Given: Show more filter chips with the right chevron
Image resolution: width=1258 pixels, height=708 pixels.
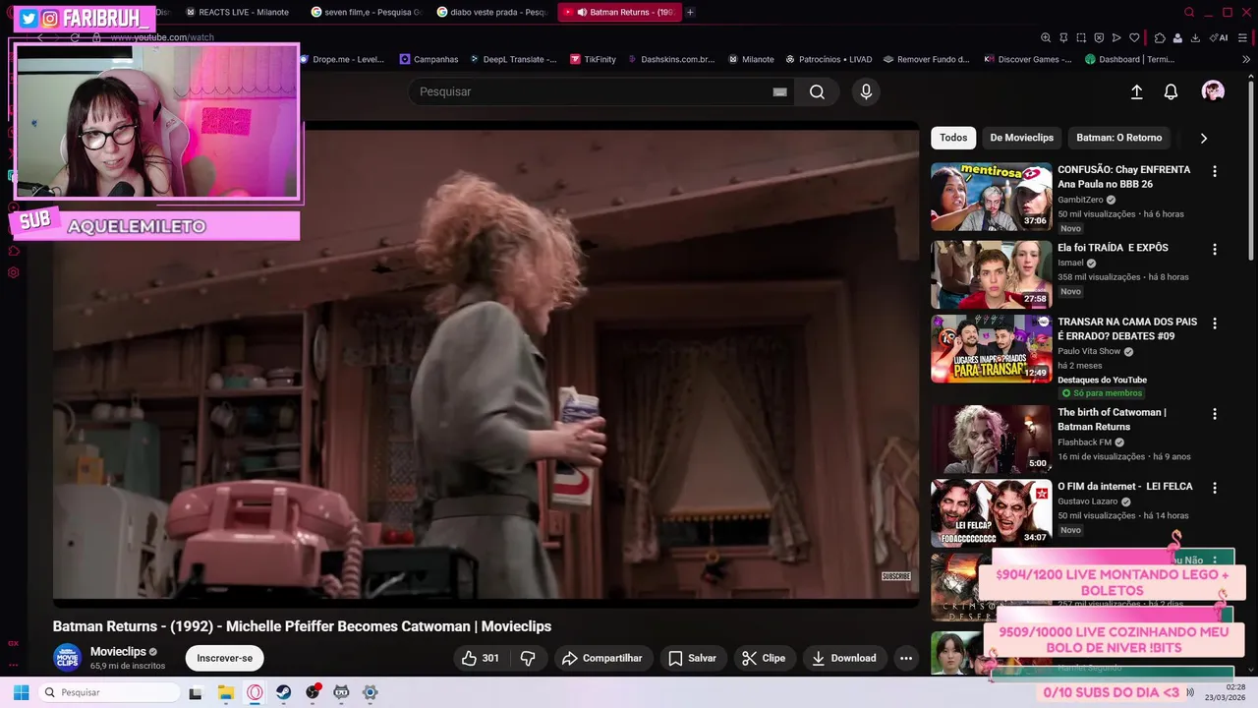Looking at the screenshot, I should pyautogui.click(x=1203, y=138).
